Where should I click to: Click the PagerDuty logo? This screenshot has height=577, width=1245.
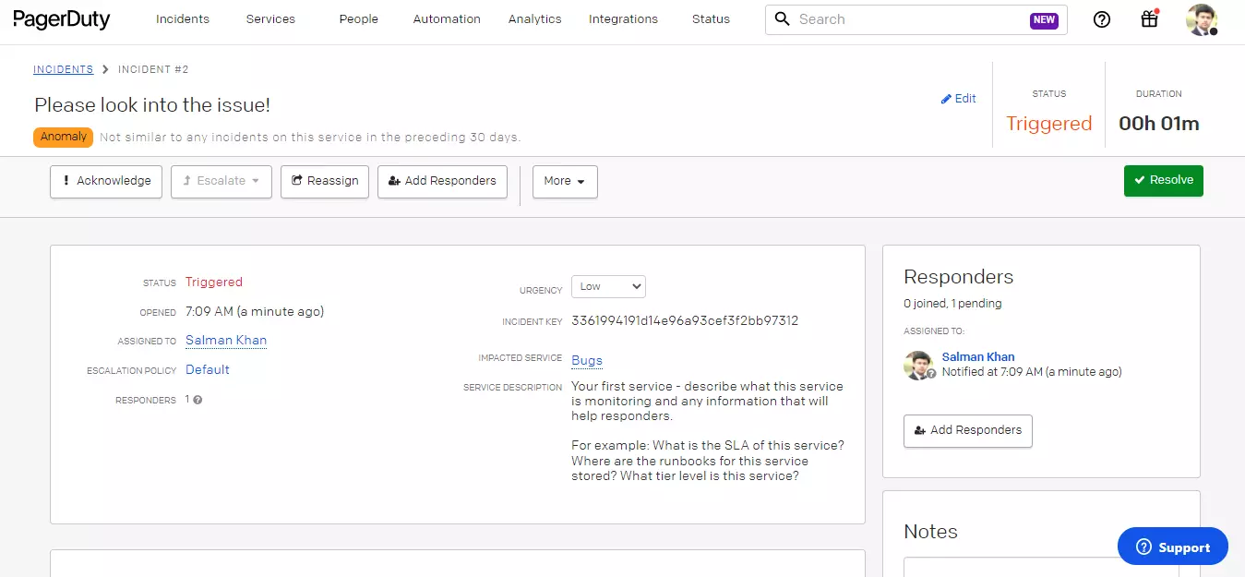(x=62, y=19)
